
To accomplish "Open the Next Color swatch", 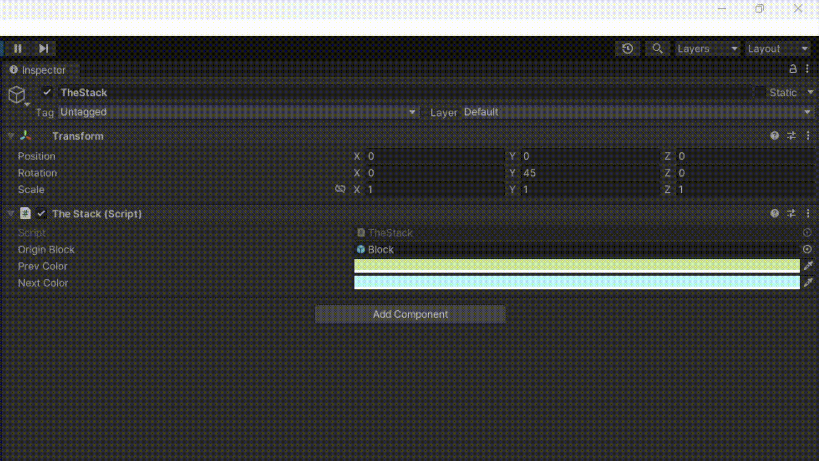I will point(577,282).
